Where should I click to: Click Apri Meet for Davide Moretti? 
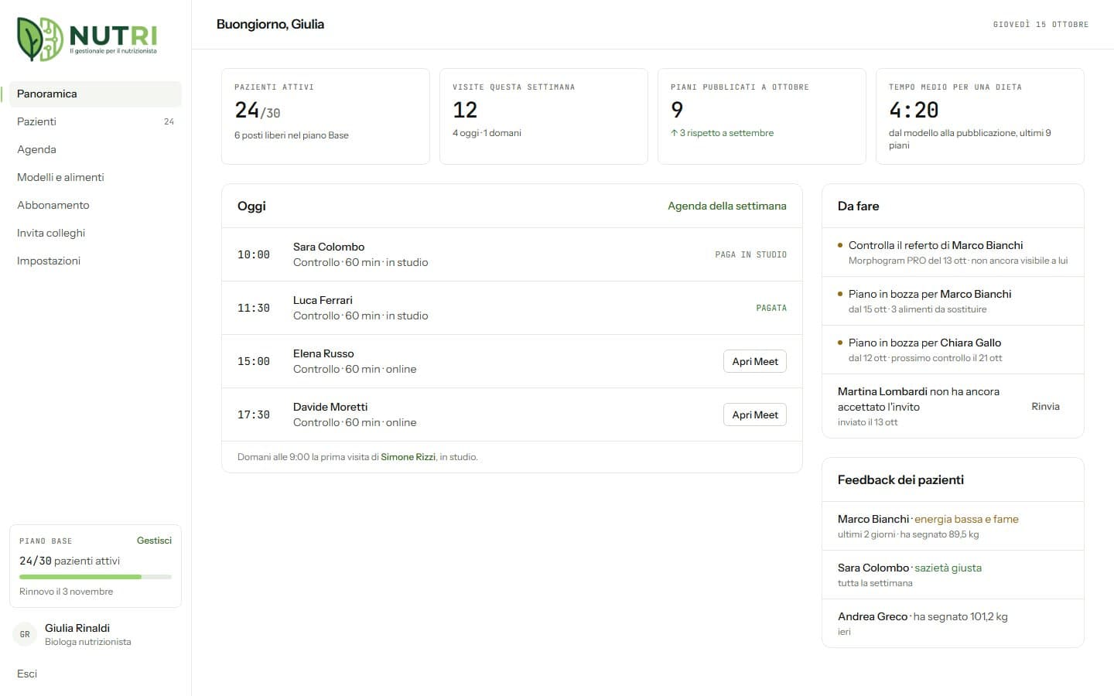point(755,415)
